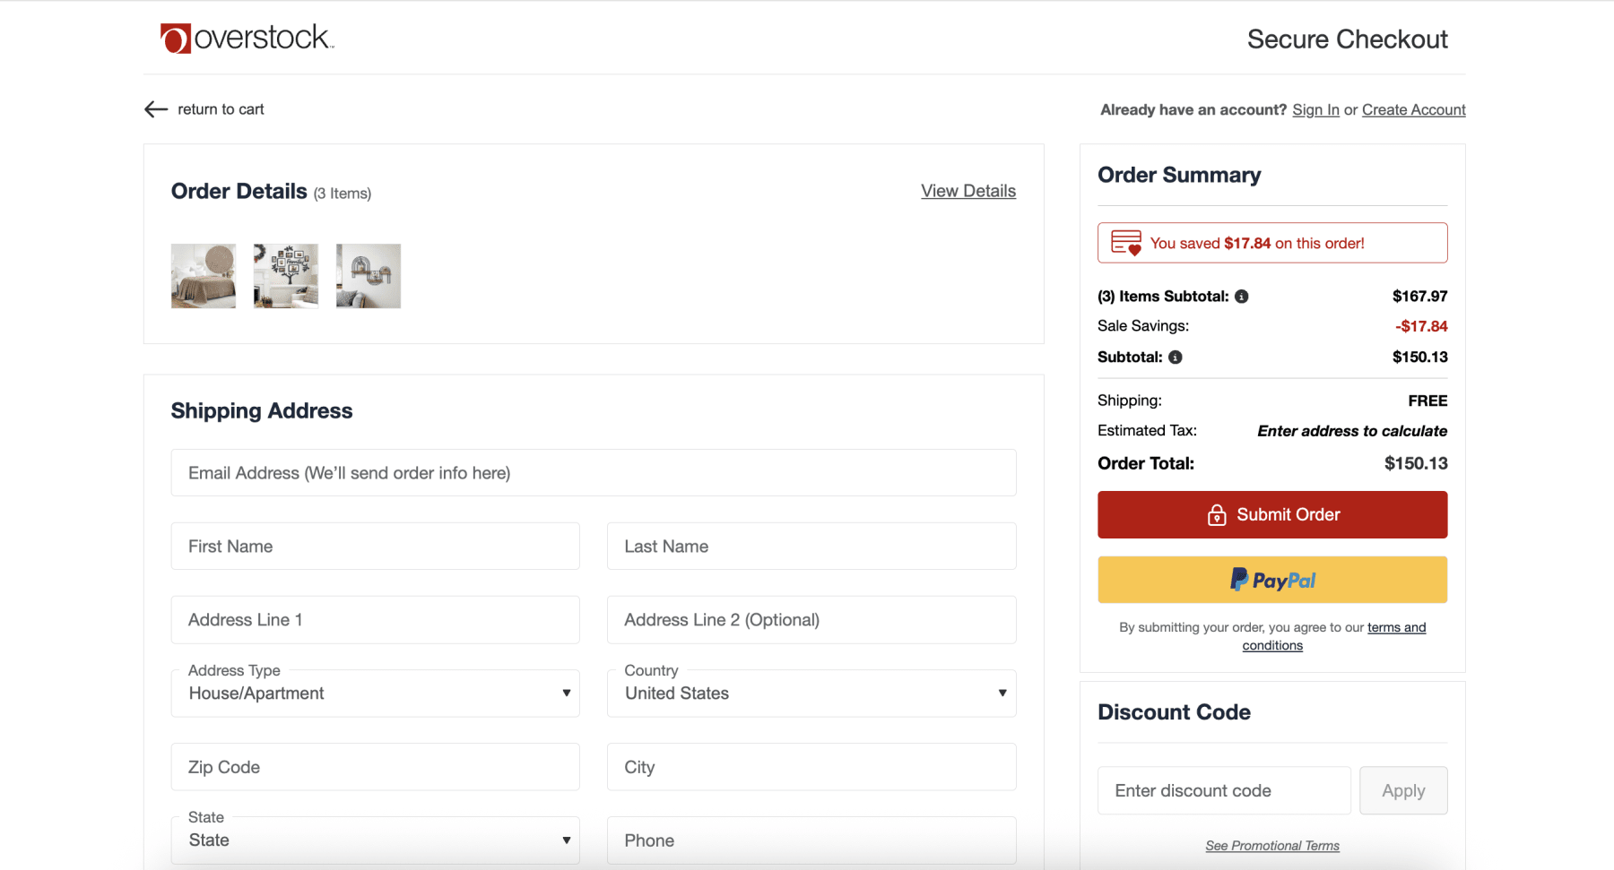Open View Details for the order

click(x=968, y=191)
